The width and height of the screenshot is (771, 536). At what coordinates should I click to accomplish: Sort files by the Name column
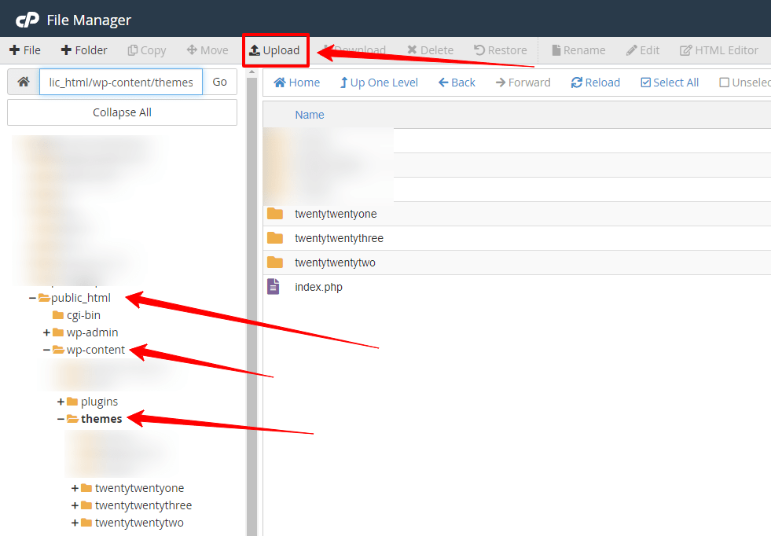coord(310,115)
